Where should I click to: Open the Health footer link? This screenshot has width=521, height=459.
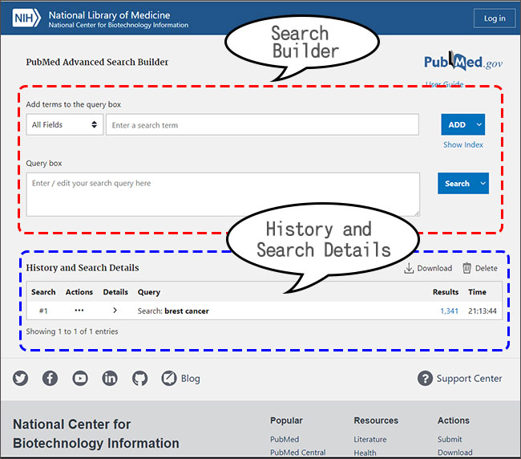(x=366, y=453)
